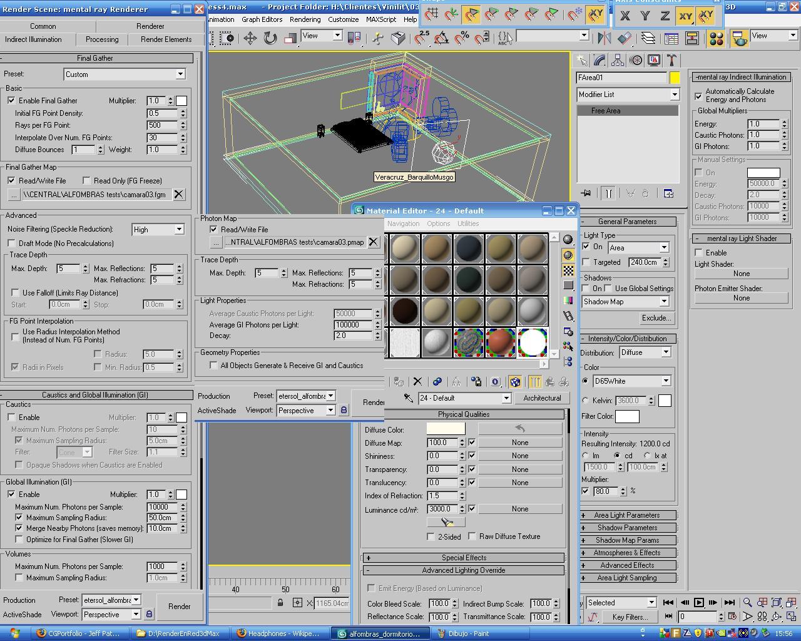Viewport: 801px width, 641px height.
Task: Click the light Filter Color swatch
Action: tap(627, 416)
